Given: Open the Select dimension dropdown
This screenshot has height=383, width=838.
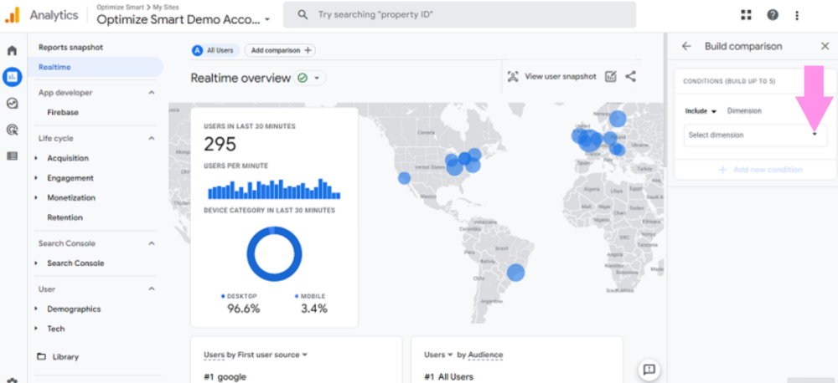Looking at the screenshot, I should [x=754, y=135].
